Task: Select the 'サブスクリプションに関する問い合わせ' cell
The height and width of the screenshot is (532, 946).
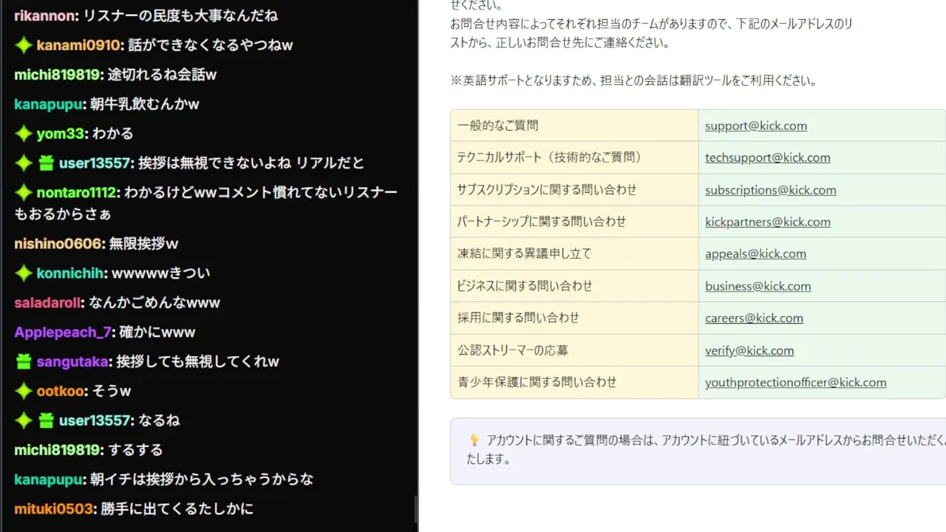Action: click(x=574, y=190)
